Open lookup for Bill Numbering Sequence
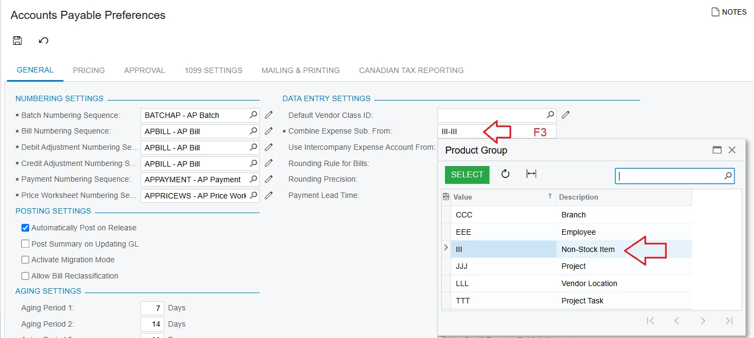This screenshot has height=338, width=754. (x=253, y=131)
